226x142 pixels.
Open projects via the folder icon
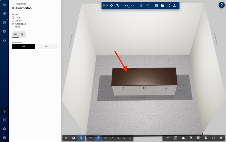(162, 6)
